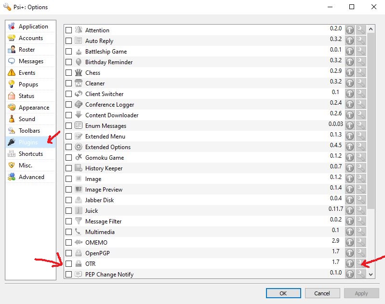
Task: Go to the Advanced options page
Action: [x=31, y=177]
